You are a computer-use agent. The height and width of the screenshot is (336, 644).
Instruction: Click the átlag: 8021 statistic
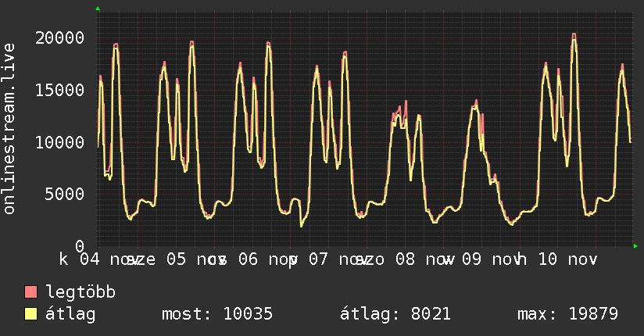point(395,314)
